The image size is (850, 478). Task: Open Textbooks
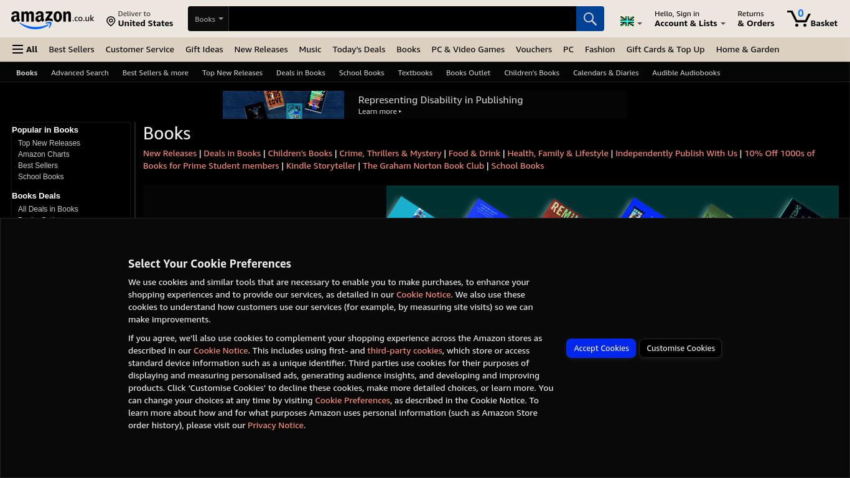tap(415, 73)
